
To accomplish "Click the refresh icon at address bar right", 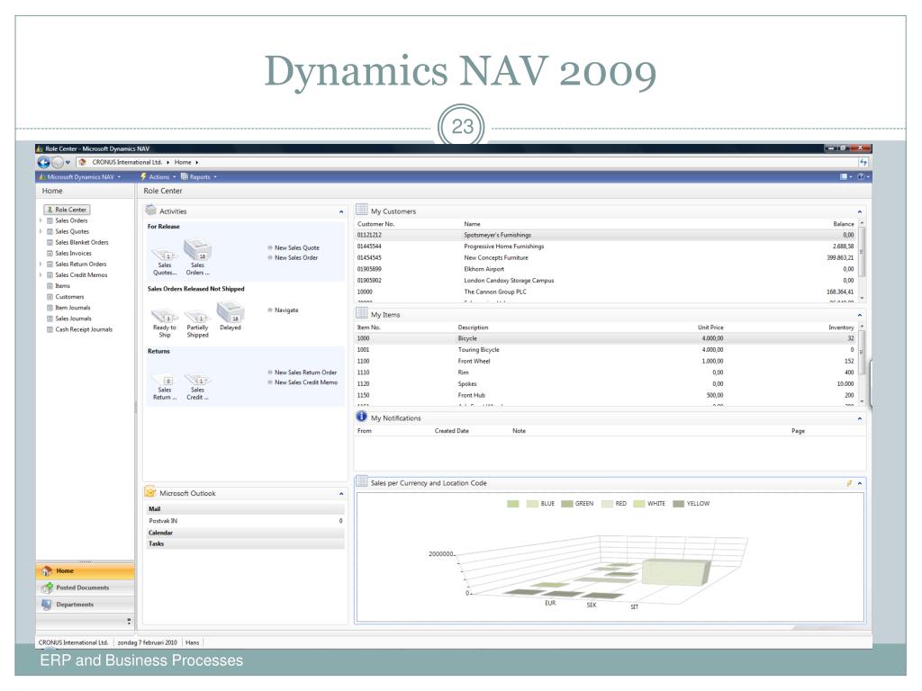I will tap(863, 162).
